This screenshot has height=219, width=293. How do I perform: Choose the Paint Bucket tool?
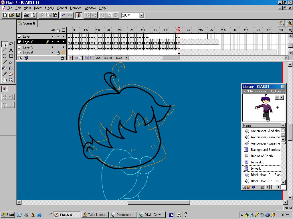point(11,68)
